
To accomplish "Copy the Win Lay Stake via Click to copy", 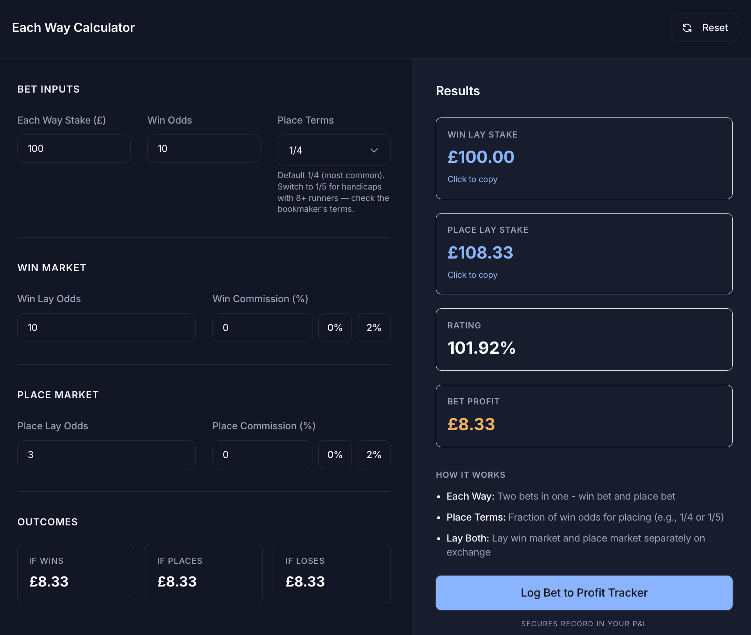I will pyautogui.click(x=472, y=179).
